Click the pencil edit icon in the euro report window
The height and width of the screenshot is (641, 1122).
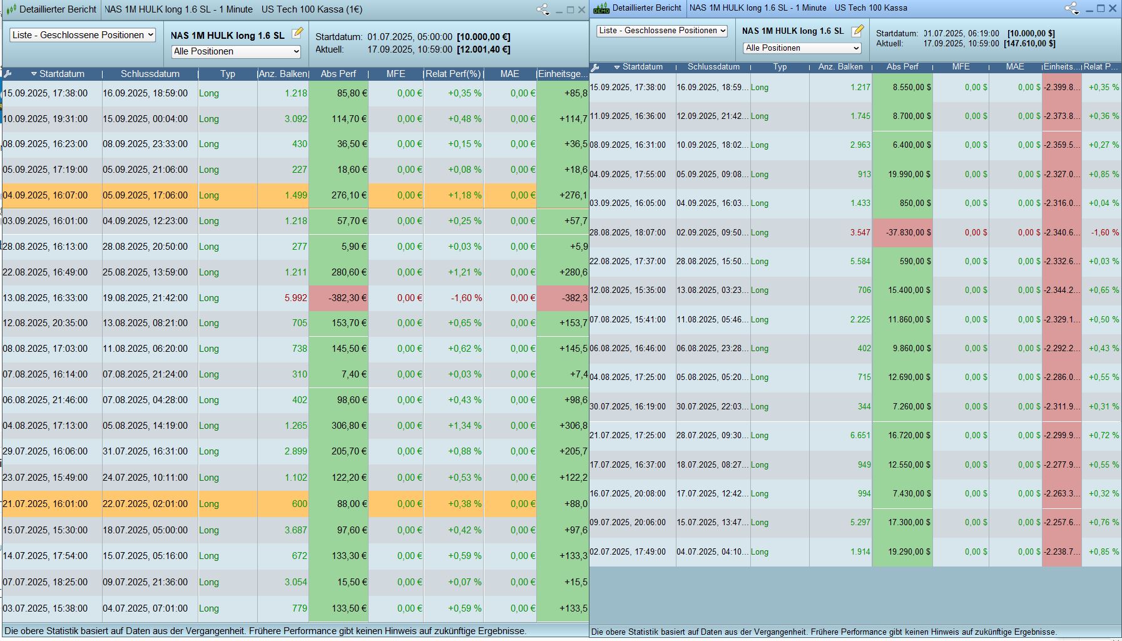297,33
